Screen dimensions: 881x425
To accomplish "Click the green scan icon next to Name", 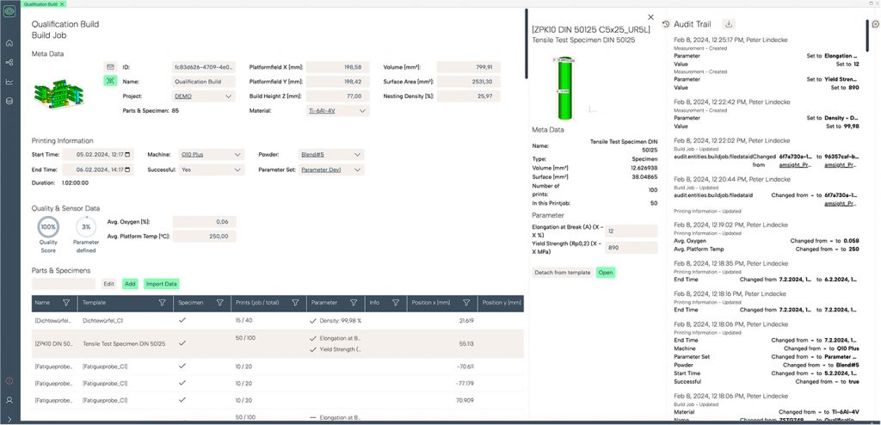I will [x=109, y=81].
